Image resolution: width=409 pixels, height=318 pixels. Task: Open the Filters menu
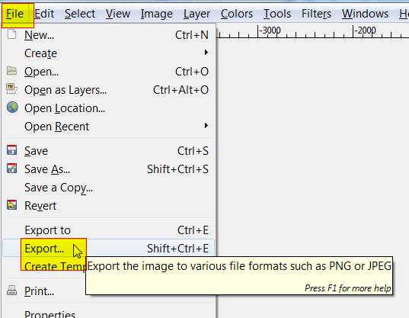click(x=316, y=14)
